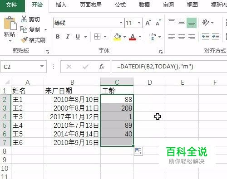This screenshot has height=179, width=227.
Task: Open Copy options dropdown arrow
Action: click(x=45, y=29)
